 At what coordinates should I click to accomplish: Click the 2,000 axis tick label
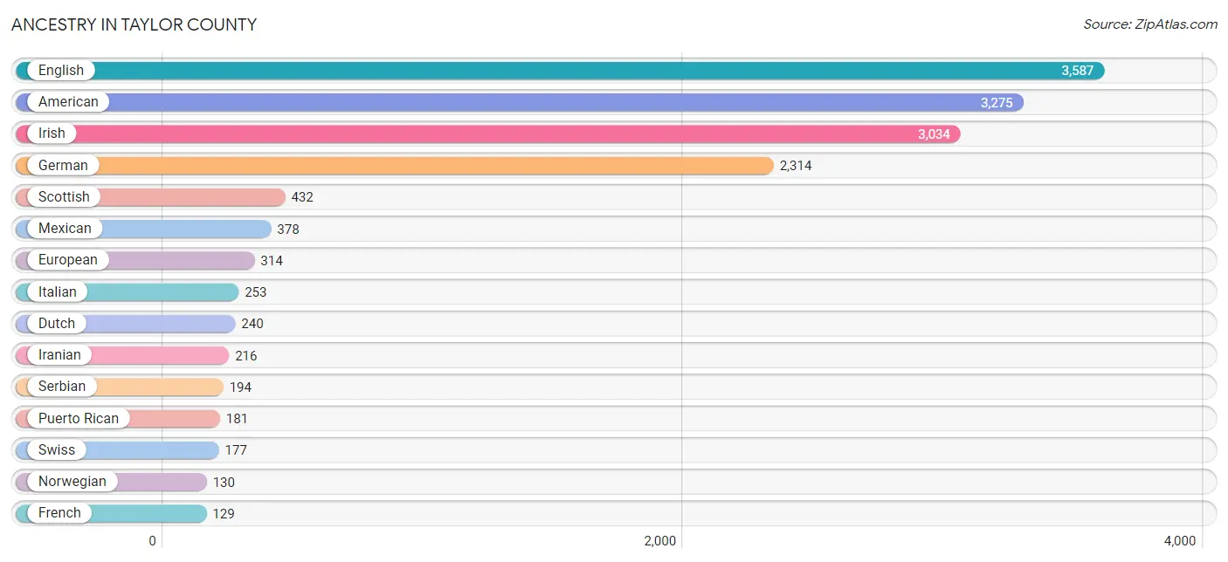coord(660,541)
